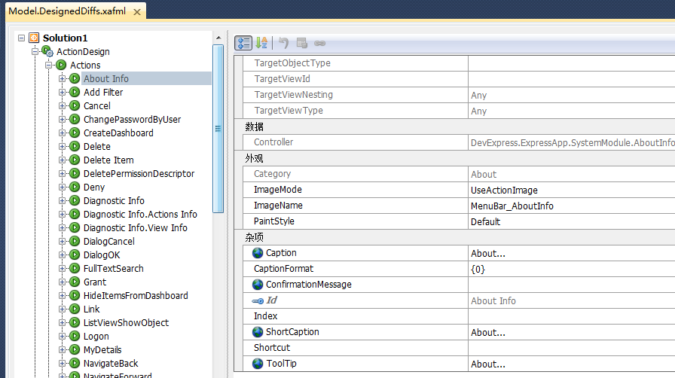Click the property pages toolbar icon
Viewport: 675px width, 378px height.
(301, 43)
